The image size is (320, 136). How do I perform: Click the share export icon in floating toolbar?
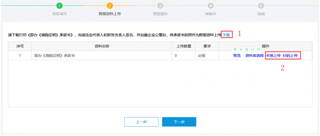[x=252, y=49]
